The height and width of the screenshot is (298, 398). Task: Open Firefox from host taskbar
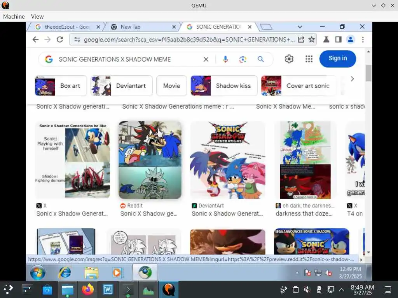(88, 289)
